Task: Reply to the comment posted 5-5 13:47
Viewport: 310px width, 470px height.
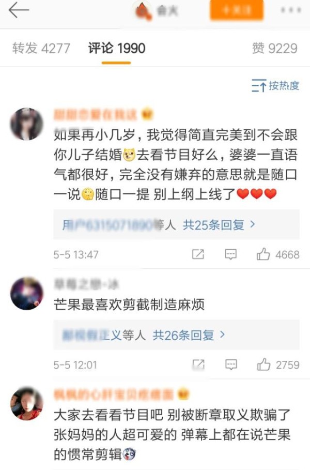Action: click(230, 254)
